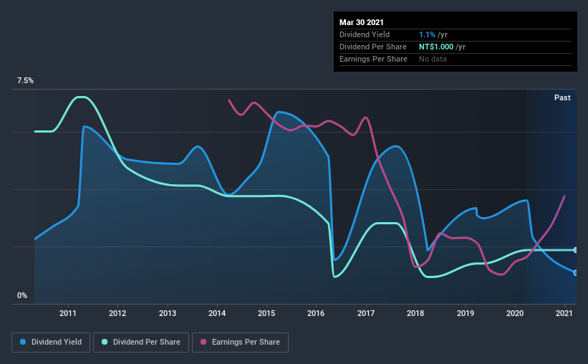The height and width of the screenshot is (364, 588).
Task: Toggle the Dividend Yield legend button
Action: pos(51,343)
